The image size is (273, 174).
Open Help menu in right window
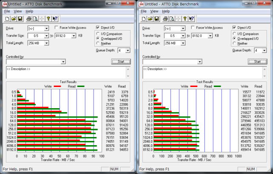click(166, 11)
